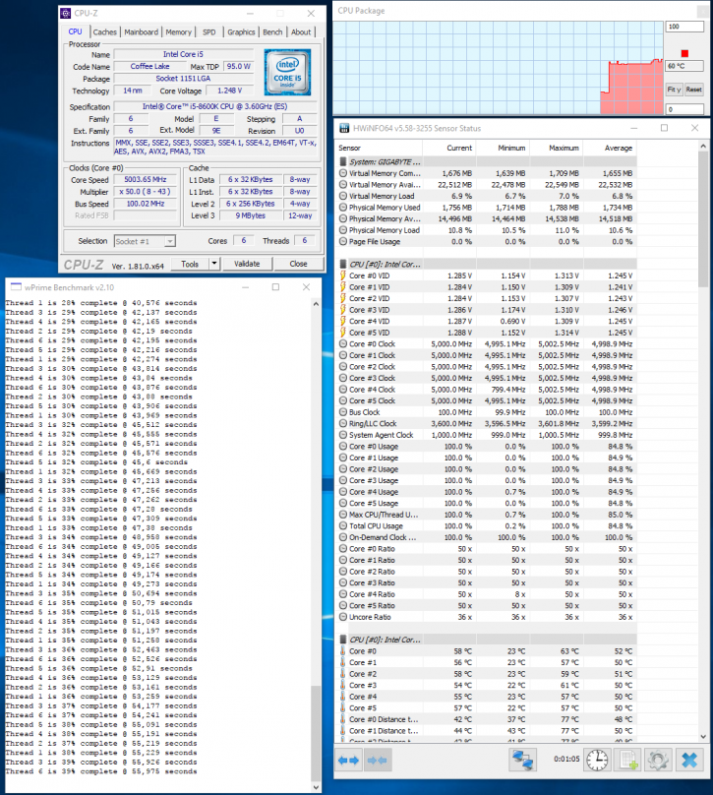Click the Core #0 VID lightning icon
This screenshot has height=795, width=713.
(x=343, y=275)
